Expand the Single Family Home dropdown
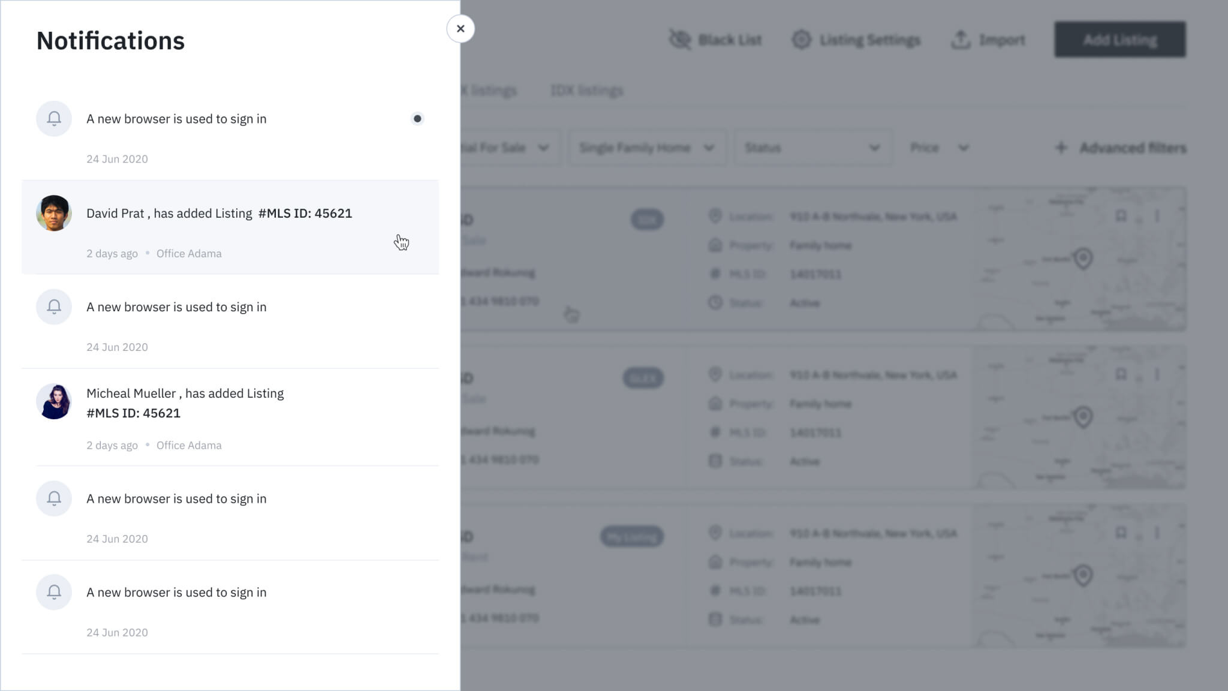1228x691 pixels. (x=646, y=148)
